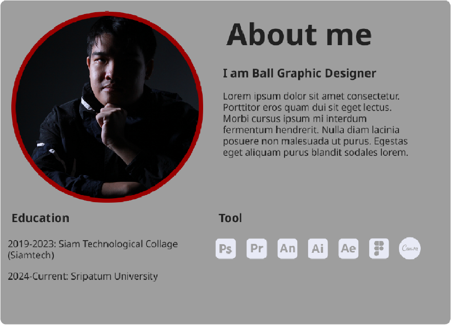This screenshot has height=325, width=451.
Task: Click the "Lorem ipsum dolor sit amet" line
Action: tap(312, 96)
